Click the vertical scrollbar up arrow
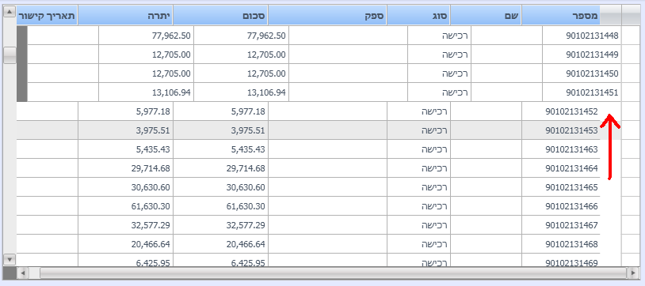 point(10,12)
